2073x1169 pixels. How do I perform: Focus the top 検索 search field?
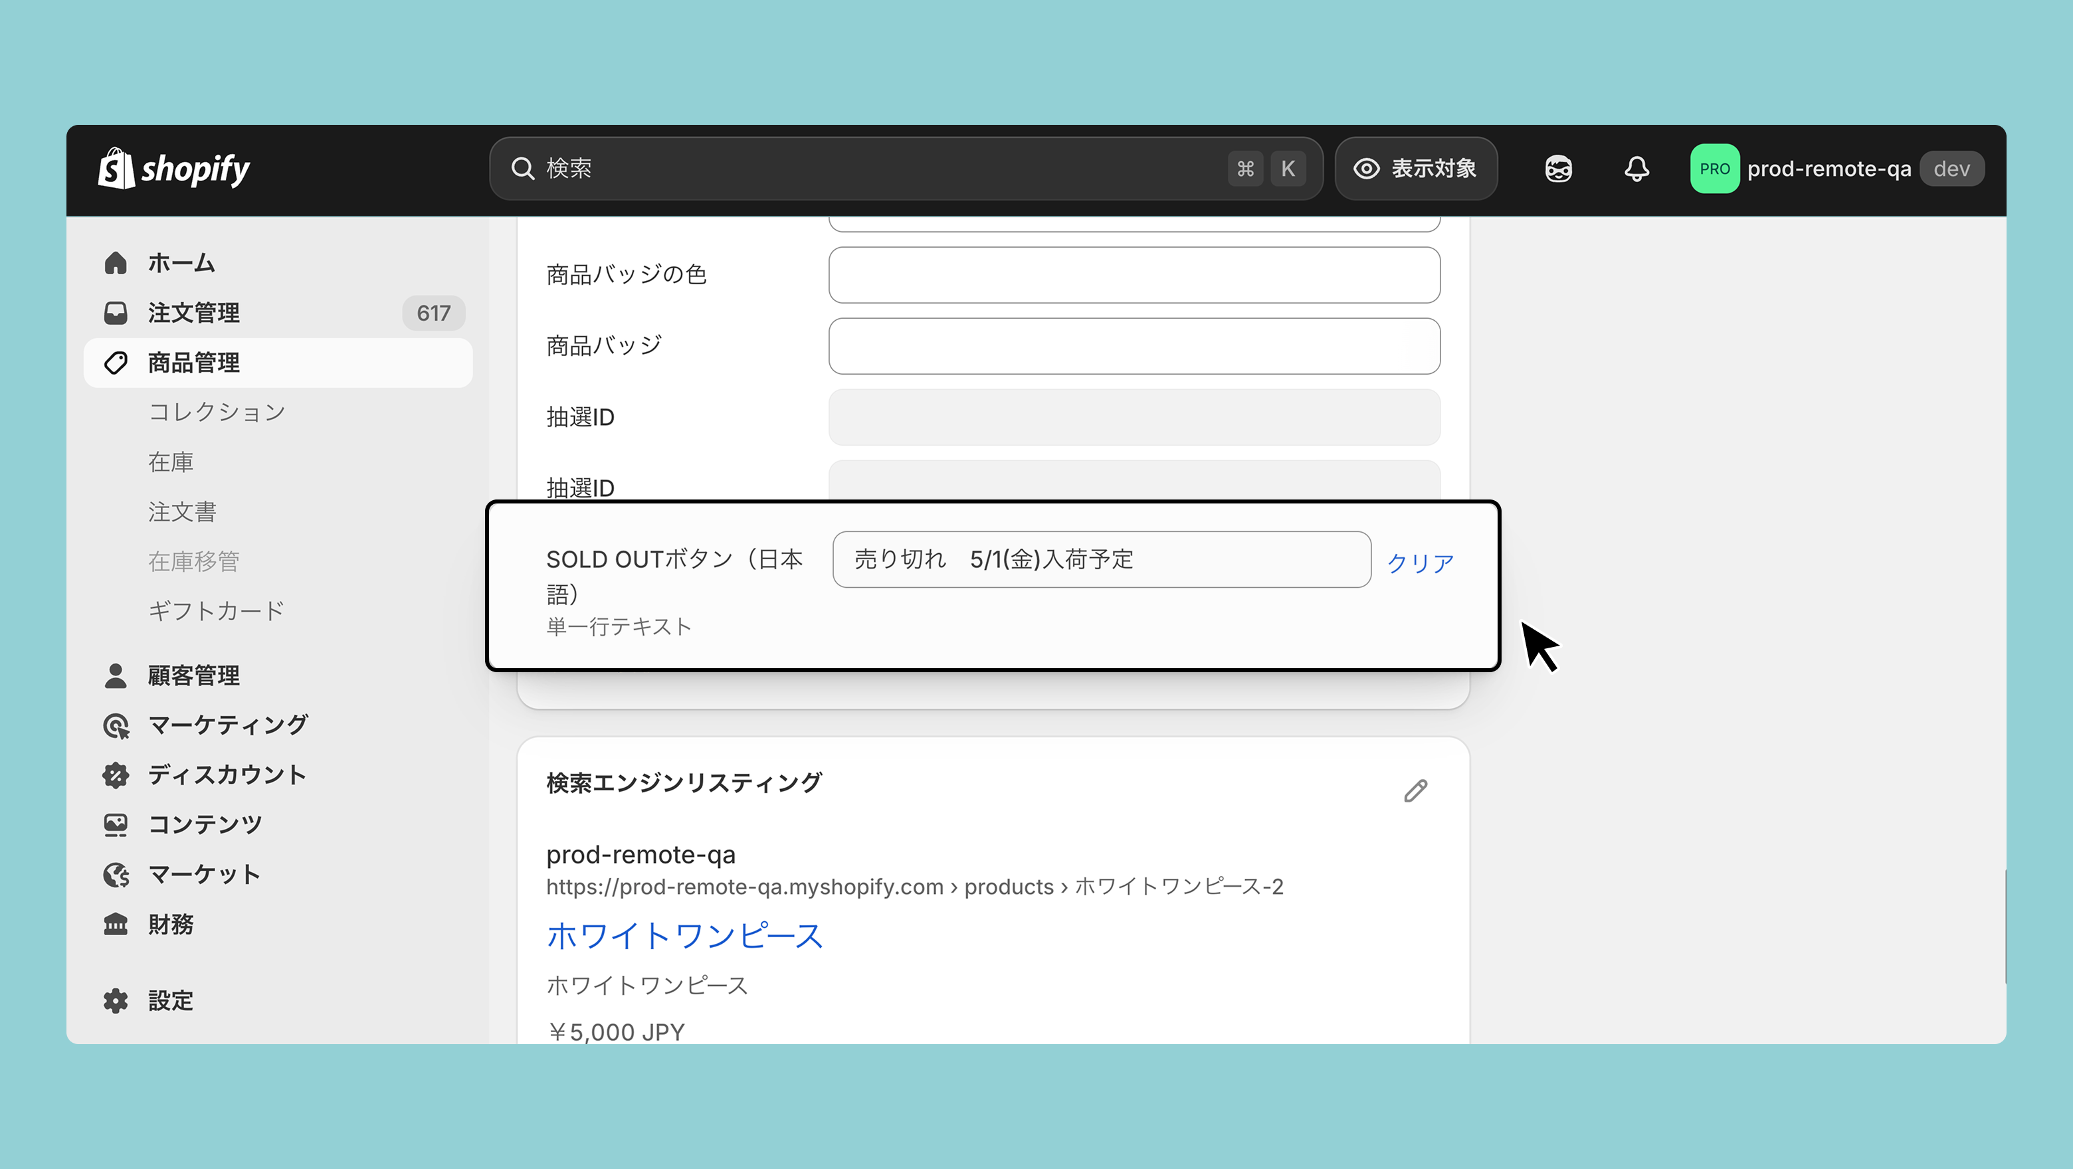(906, 169)
